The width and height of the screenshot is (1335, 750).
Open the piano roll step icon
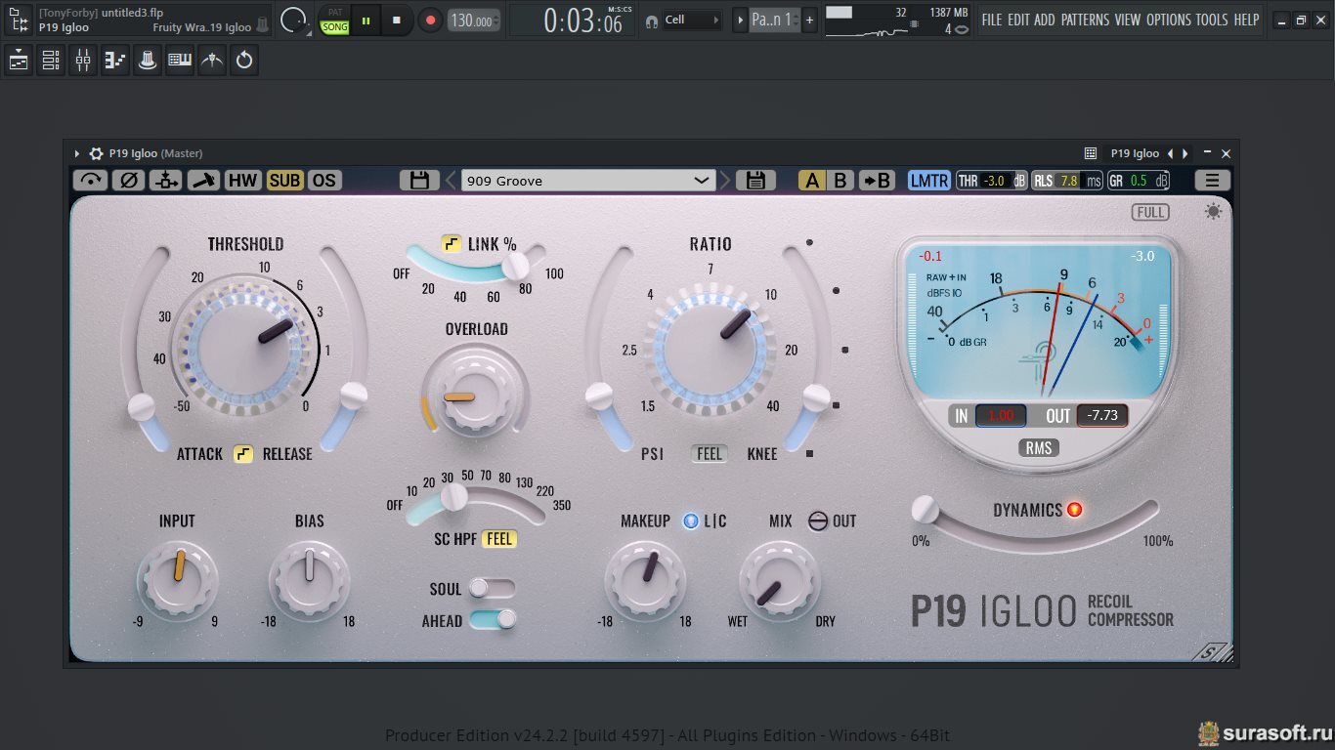tap(115, 61)
